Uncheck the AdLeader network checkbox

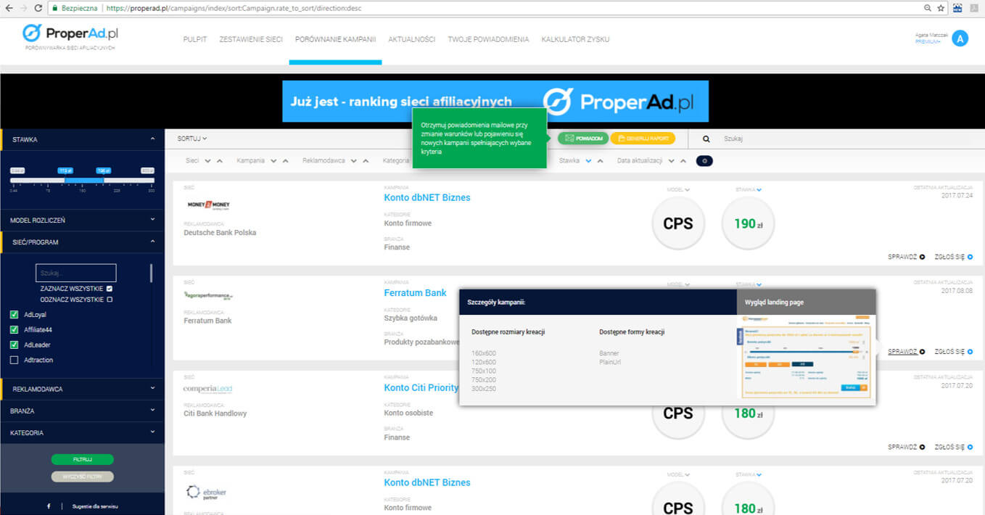coord(14,345)
